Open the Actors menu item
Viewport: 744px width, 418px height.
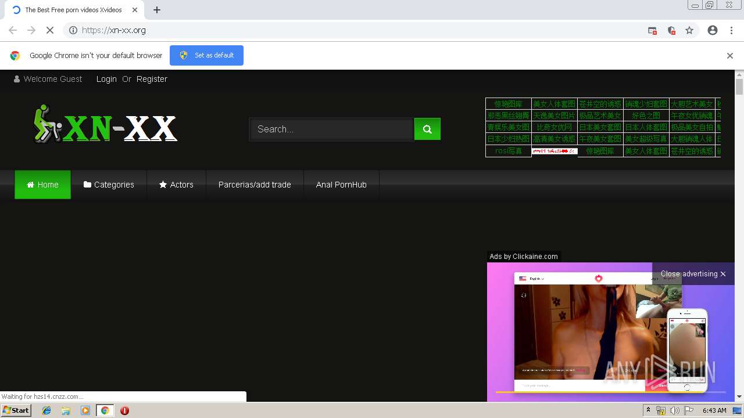click(x=176, y=185)
